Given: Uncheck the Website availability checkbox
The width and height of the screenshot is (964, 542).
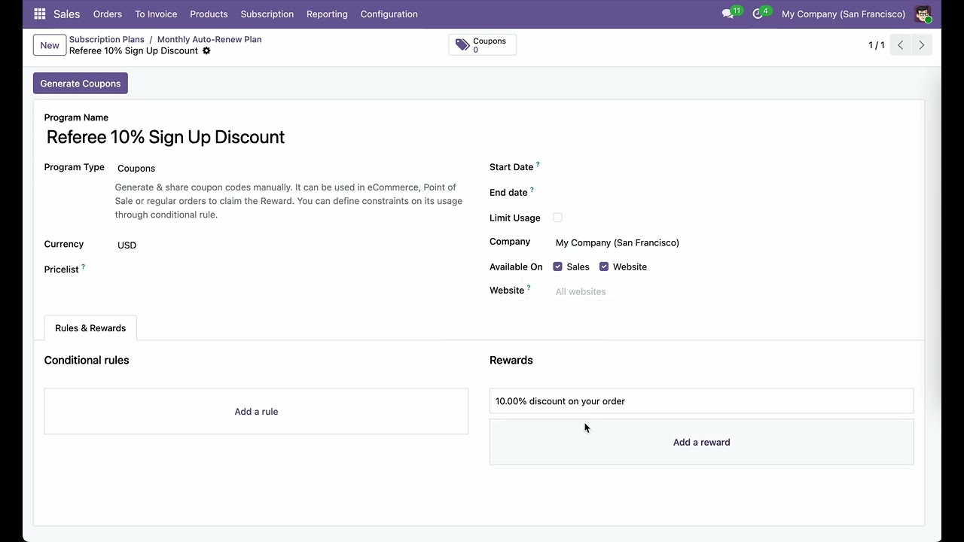Looking at the screenshot, I should tap(604, 266).
